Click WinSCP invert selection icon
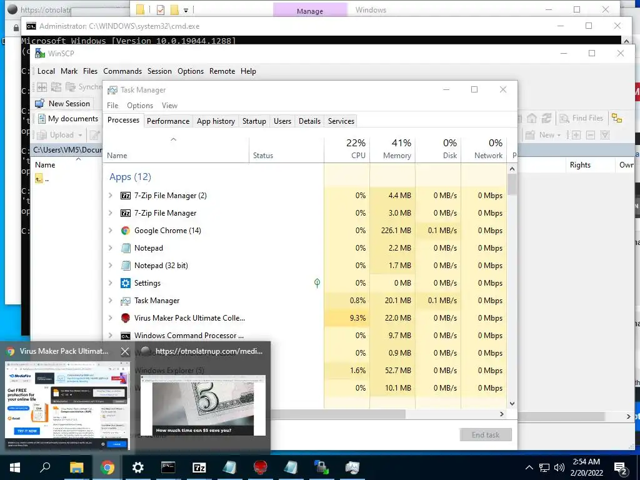 tap(605, 135)
